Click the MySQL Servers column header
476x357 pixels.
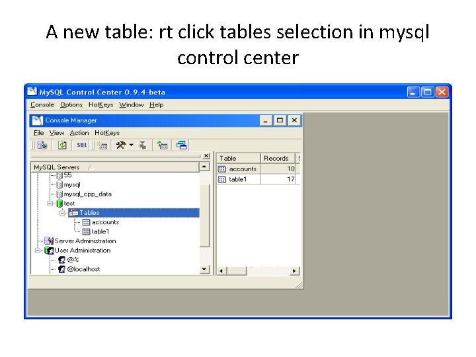[115, 167]
